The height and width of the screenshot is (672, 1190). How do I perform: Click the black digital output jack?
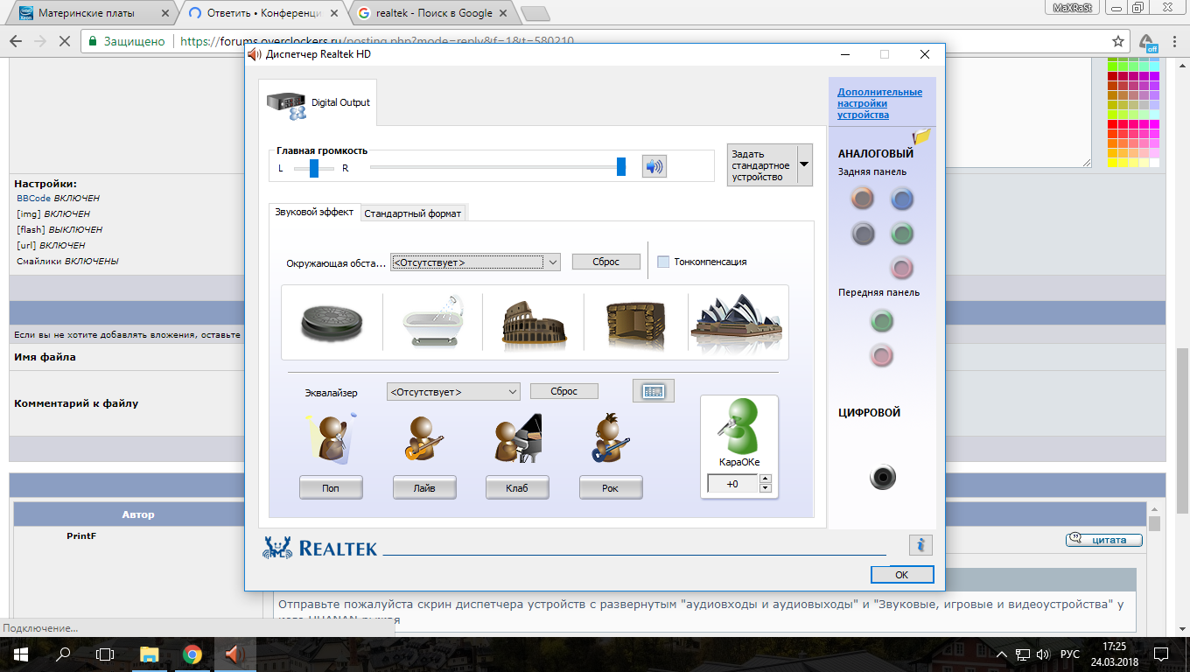[x=883, y=478]
